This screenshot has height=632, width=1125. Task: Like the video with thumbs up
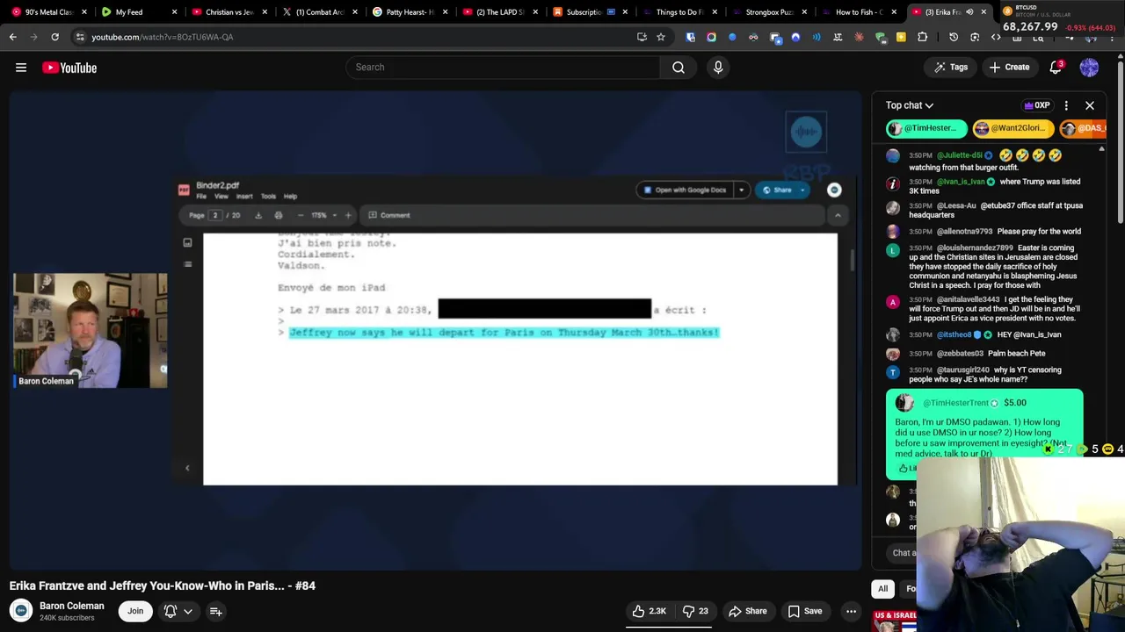pos(650,611)
